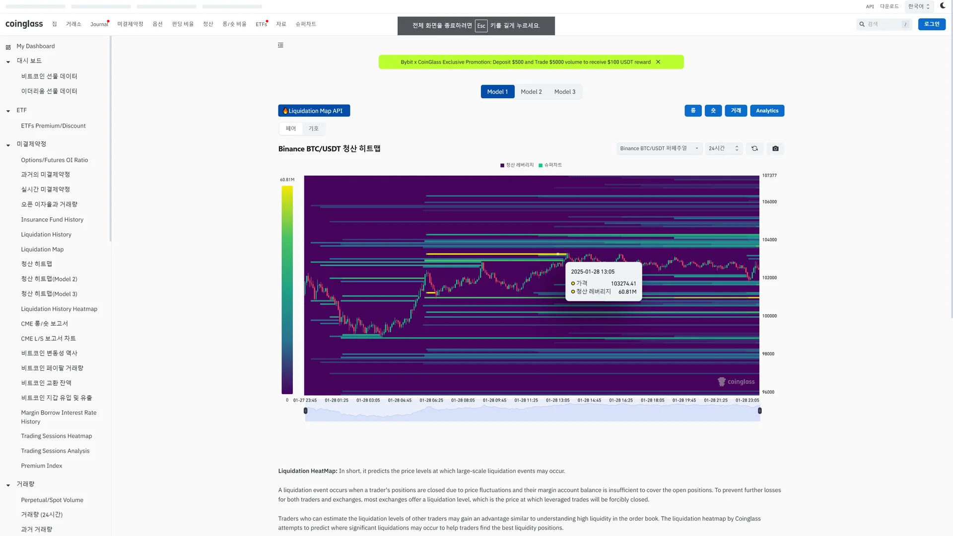The width and height of the screenshot is (953, 536).
Task: Click the Analytics button
Action: [x=767, y=111]
